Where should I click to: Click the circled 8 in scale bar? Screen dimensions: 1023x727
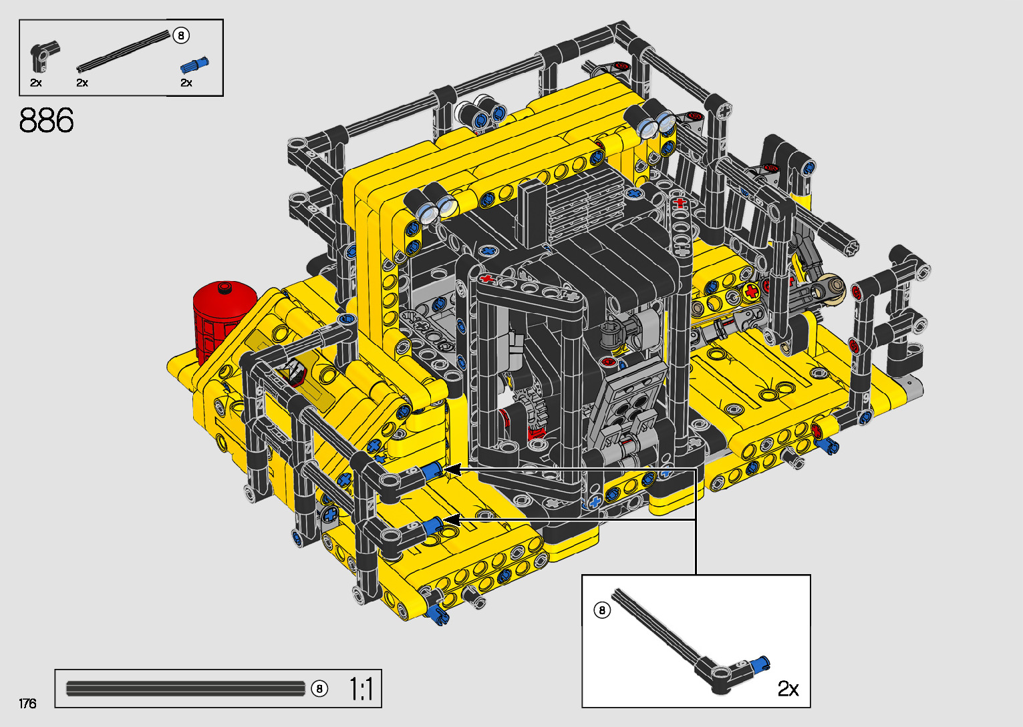[319, 688]
